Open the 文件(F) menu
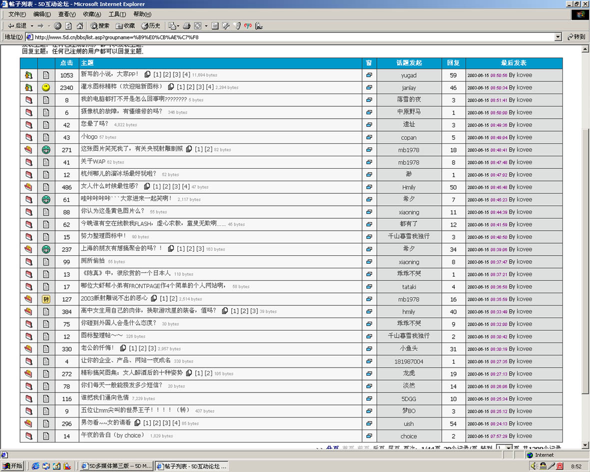The height and width of the screenshot is (472, 590). coord(17,14)
